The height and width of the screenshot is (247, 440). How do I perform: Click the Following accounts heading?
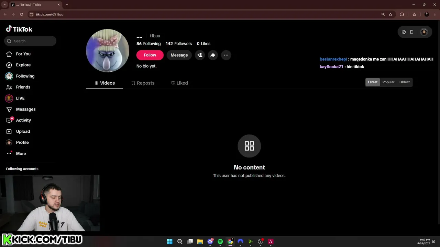pyautogui.click(x=22, y=169)
